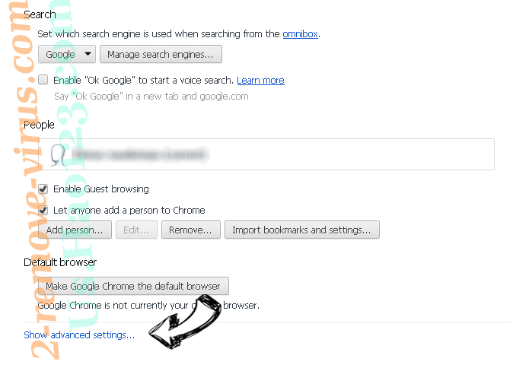513x371 pixels.
Task: Click the "Say Ok Google" hint text
Action: click(x=151, y=97)
